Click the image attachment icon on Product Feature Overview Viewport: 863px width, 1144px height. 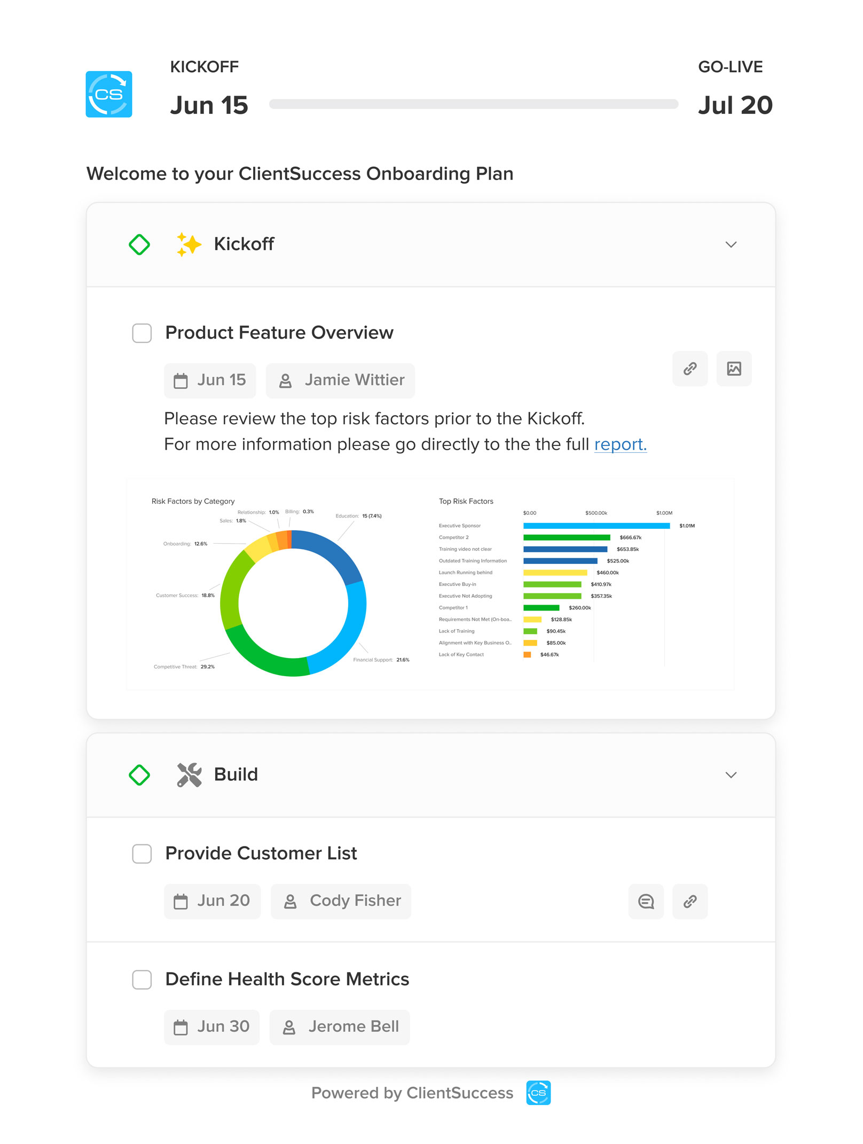coord(734,369)
